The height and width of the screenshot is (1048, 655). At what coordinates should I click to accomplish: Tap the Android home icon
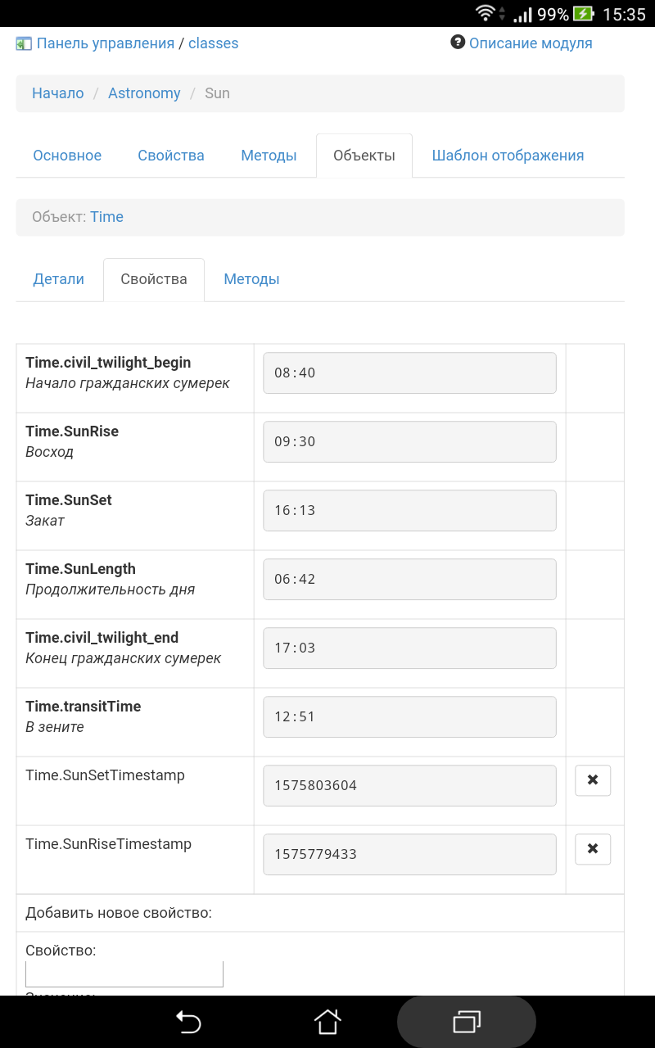click(327, 1021)
